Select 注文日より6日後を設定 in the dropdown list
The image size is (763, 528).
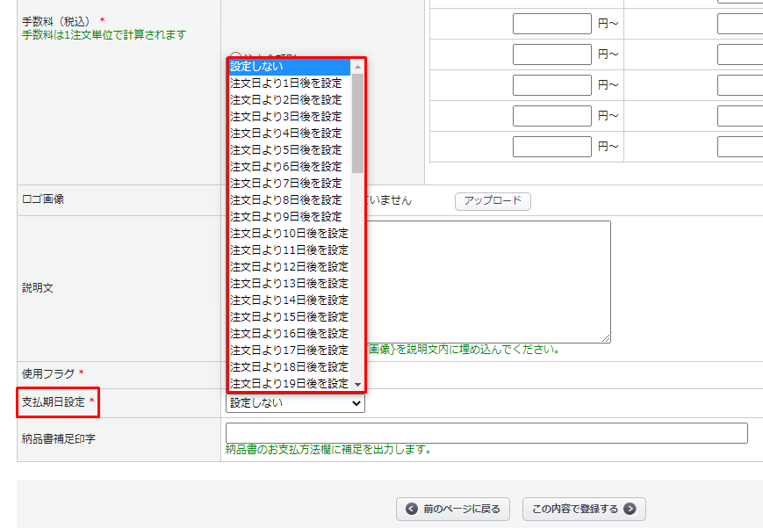click(x=289, y=167)
